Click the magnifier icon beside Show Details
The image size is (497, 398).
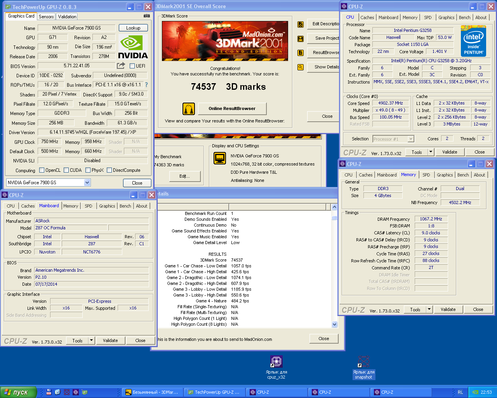pyautogui.click(x=301, y=67)
